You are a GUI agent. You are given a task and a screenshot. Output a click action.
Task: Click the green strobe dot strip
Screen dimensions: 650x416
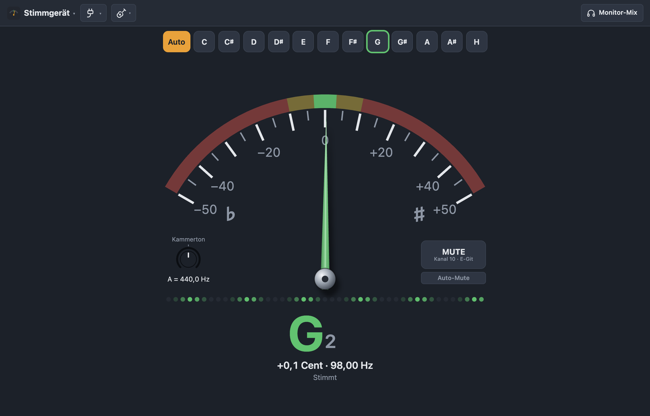coord(325,300)
